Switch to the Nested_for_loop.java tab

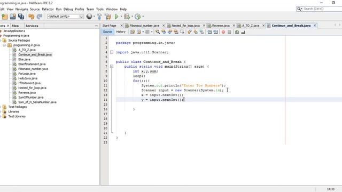[x=185, y=26]
